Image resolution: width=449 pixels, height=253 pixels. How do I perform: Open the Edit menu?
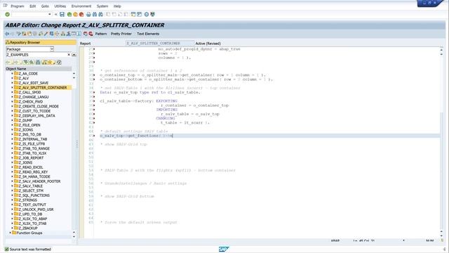click(33, 6)
